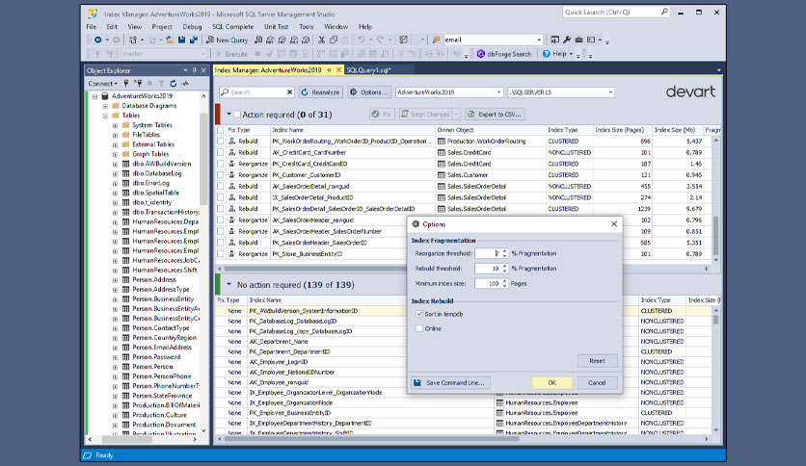Check the Action required select-all checkbox
The width and height of the screenshot is (806, 466).
point(237,114)
